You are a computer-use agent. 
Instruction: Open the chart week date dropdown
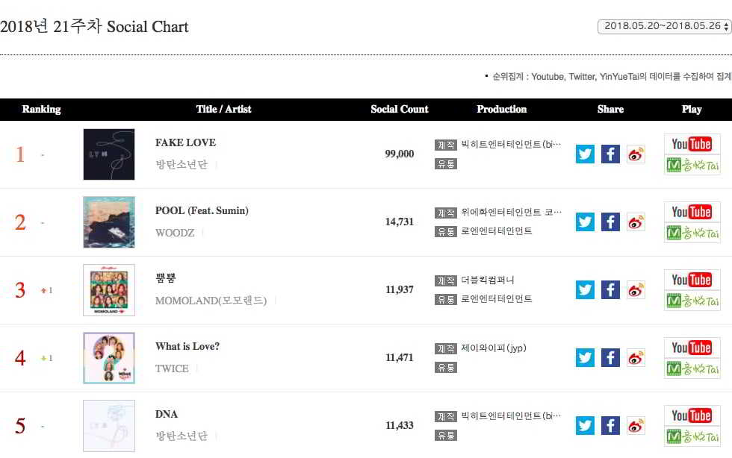click(664, 26)
